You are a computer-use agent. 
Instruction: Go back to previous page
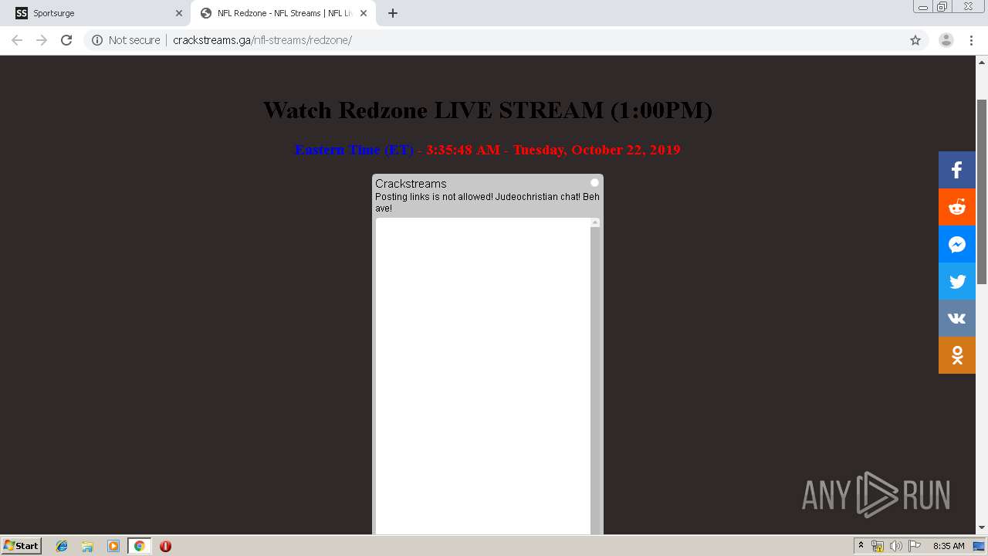pos(17,40)
